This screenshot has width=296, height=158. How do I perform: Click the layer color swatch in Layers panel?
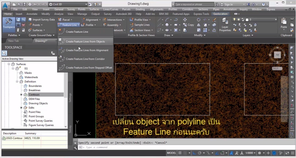point(247,20)
